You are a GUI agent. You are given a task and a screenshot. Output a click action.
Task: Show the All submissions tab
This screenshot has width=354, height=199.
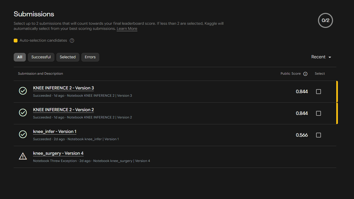(20, 57)
